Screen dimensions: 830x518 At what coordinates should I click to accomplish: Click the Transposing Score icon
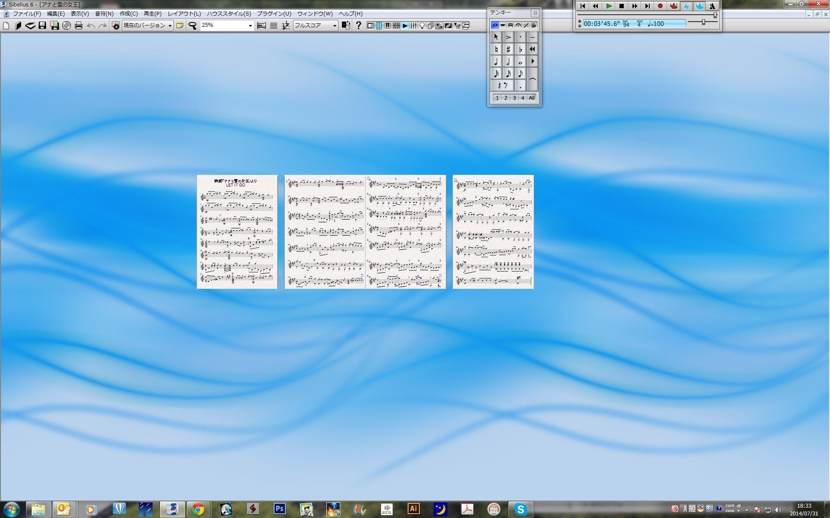[x=286, y=25]
